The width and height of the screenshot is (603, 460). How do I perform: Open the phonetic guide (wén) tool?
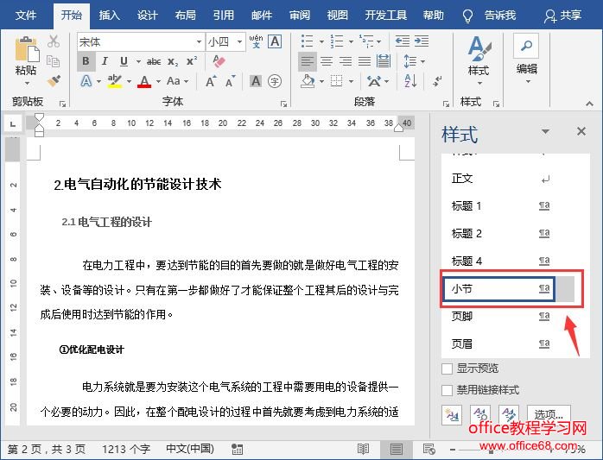pos(256,41)
